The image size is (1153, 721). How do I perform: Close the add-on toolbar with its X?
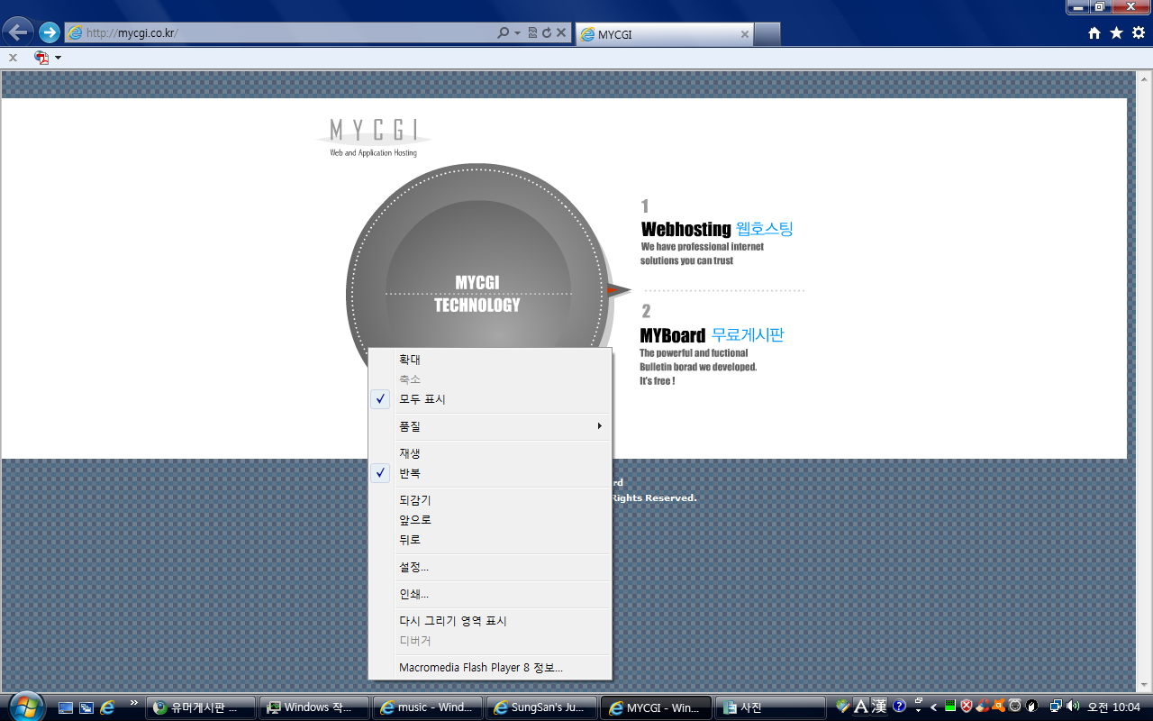pos(13,58)
